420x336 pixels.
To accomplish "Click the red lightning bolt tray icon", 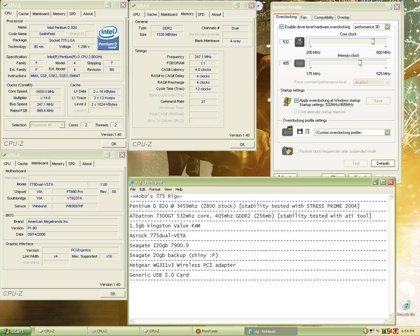I will 396,331.
